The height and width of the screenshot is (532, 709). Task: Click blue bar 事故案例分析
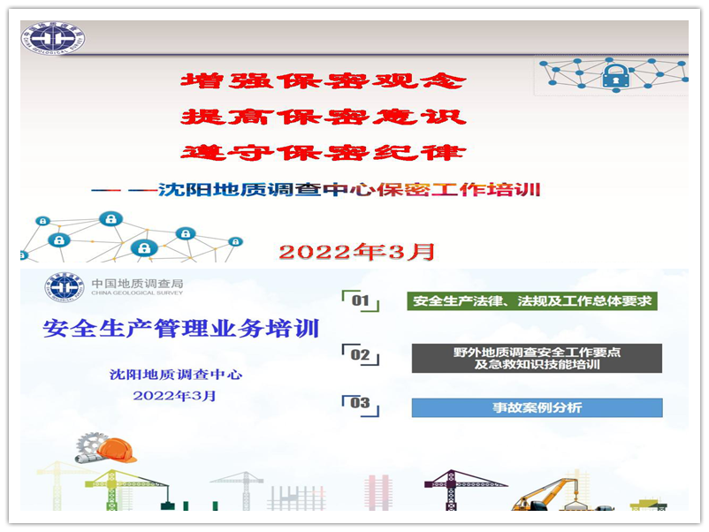[x=537, y=407]
